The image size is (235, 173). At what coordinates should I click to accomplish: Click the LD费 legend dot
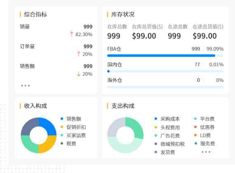coord(195,135)
